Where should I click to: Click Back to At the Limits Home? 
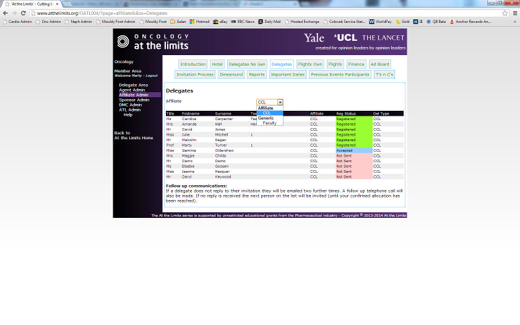pos(134,136)
